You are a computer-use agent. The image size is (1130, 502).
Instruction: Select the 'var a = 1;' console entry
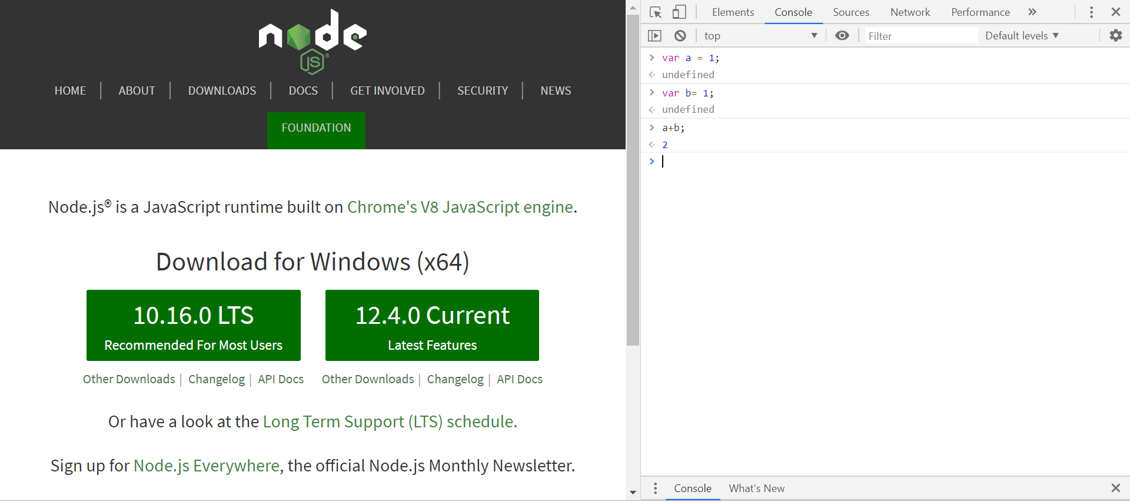(690, 58)
